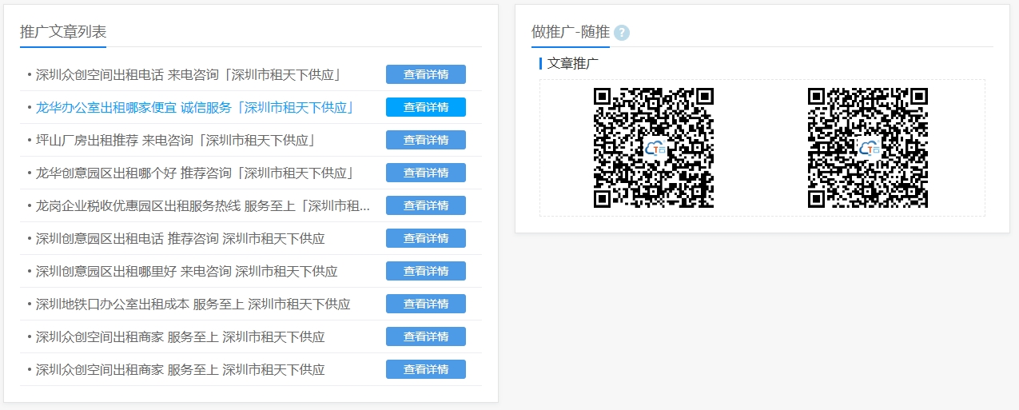Select the 深圳众创空间出租电话 article title
This screenshot has height=410, width=1019.
(x=189, y=74)
